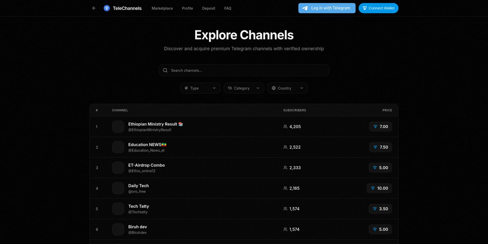Open the Ethiopian Ministry Result channel
Image resolution: width=488 pixels, height=244 pixels.
pos(156,124)
